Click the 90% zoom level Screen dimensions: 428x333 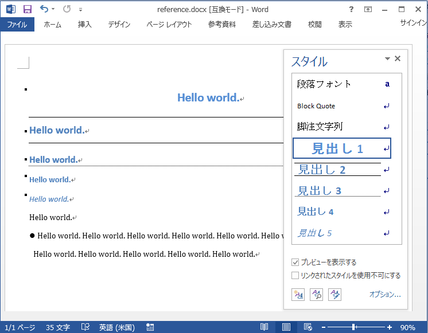pyautogui.click(x=408, y=327)
